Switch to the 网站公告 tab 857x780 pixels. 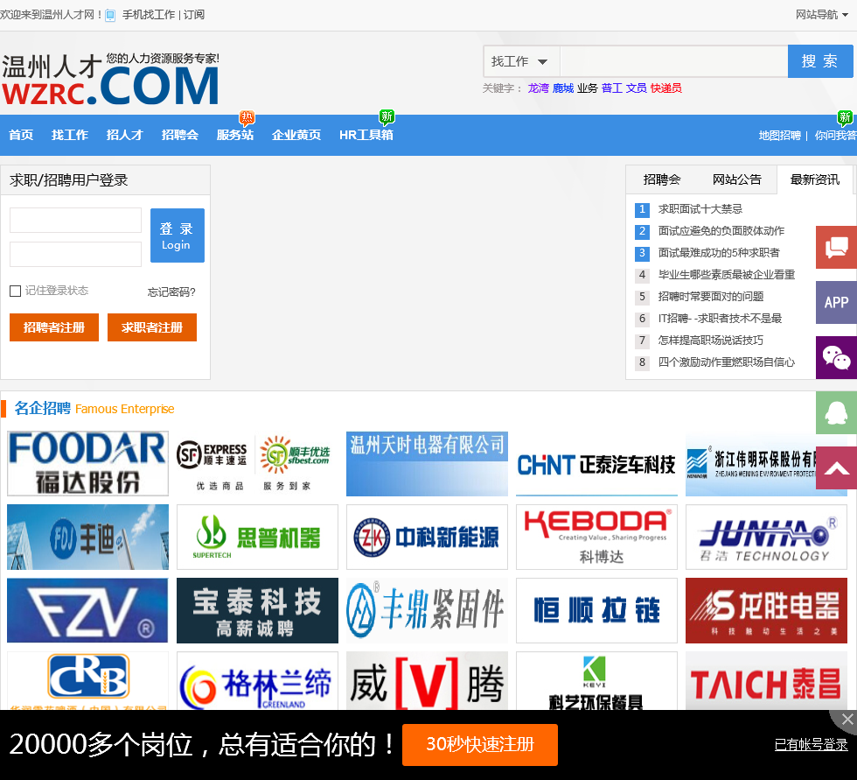click(x=736, y=179)
